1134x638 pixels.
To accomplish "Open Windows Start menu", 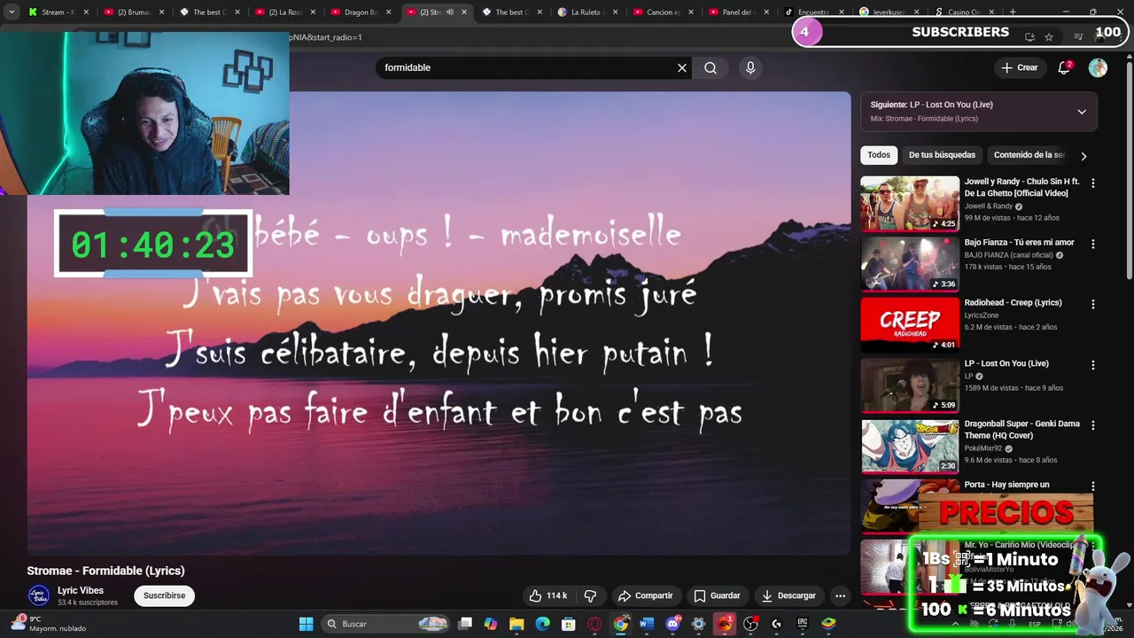I will [306, 624].
